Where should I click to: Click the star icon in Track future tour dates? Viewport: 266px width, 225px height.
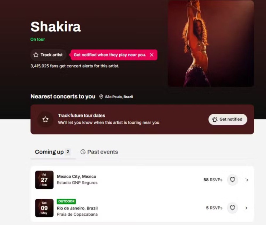click(x=45, y=119)
